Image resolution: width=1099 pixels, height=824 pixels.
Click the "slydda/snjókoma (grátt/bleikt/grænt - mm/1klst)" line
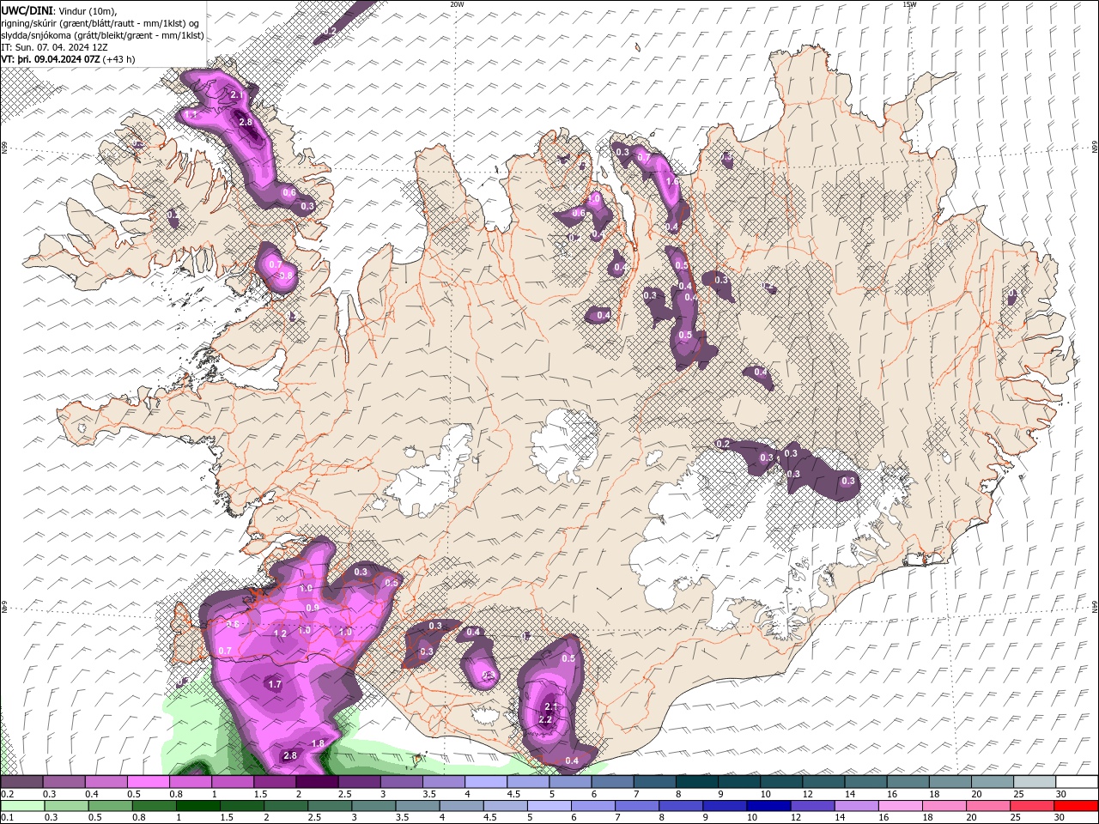[x=102, y=35]
